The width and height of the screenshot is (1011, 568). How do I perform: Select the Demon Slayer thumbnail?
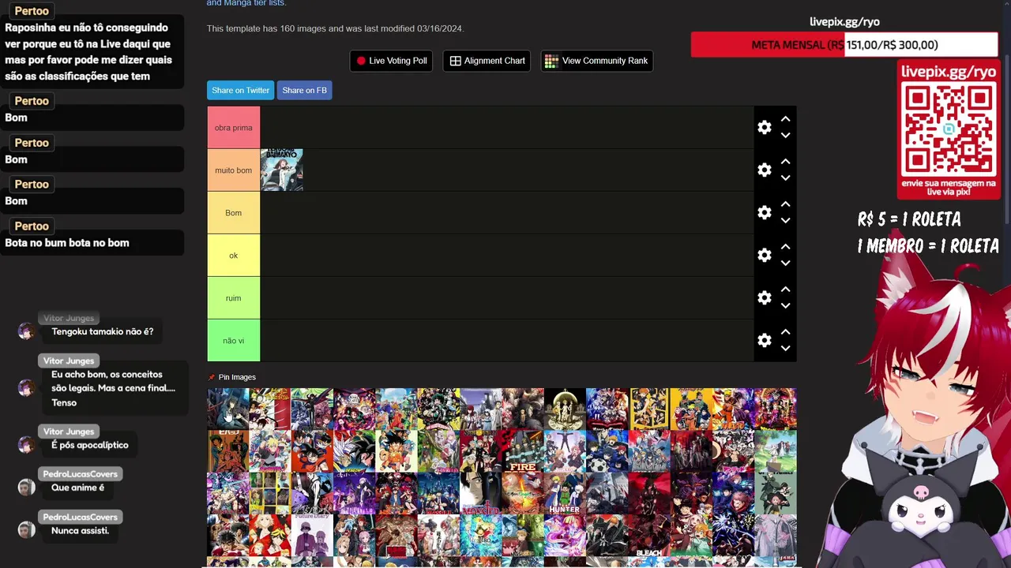click(x=354, y=408)
